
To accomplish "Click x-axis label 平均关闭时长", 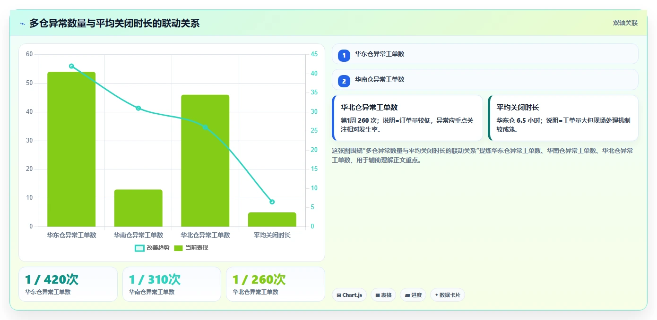I will click(272, 235).
